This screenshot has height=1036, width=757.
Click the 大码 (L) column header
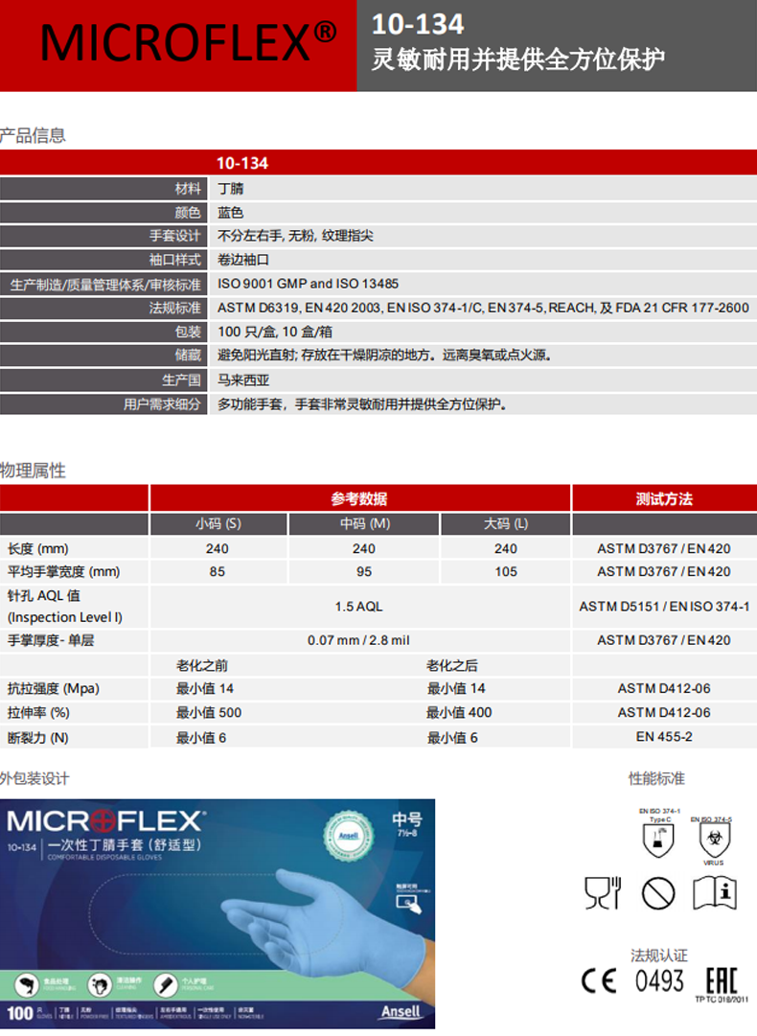click(505, 523)
